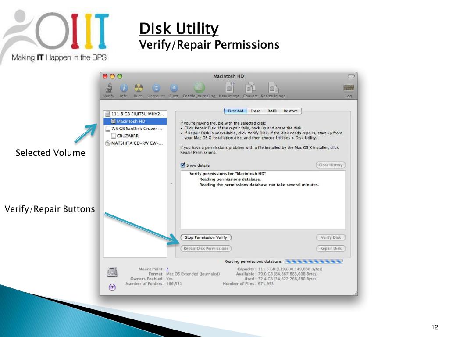Click the yellow minimize window button
Image resolution: width=449 pixels, height=337 pixels.
[112, 76]
